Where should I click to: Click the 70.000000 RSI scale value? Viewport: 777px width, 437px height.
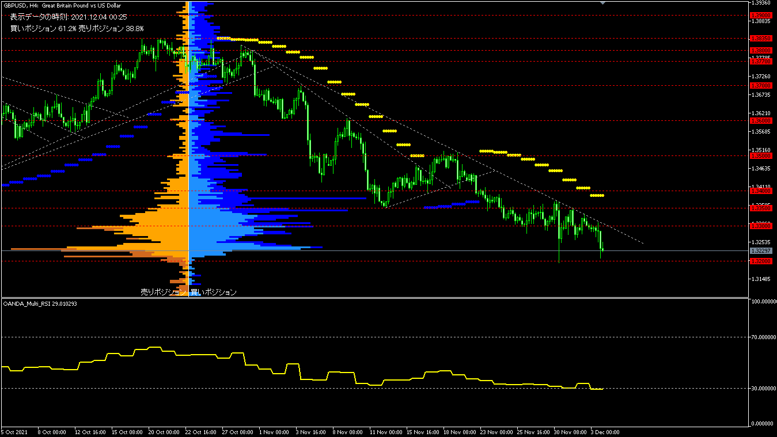pyautogui.click(x=763, y=337)
